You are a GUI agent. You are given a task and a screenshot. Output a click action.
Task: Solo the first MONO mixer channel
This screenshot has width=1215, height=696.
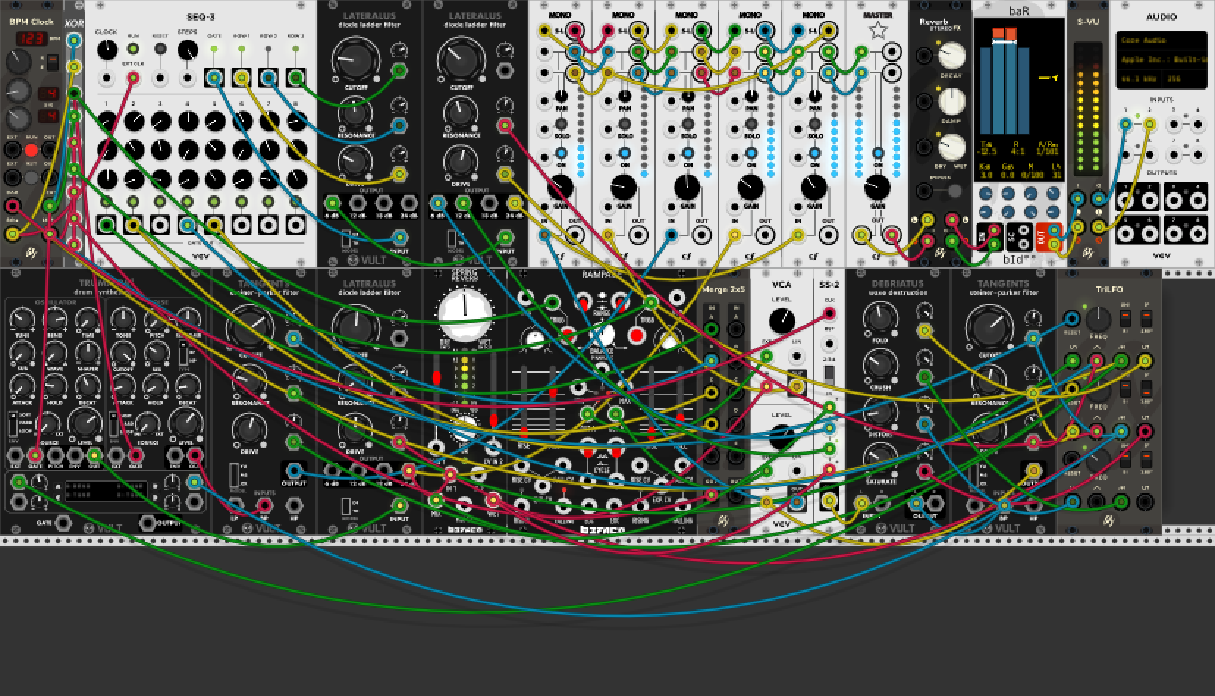point(561,125)
